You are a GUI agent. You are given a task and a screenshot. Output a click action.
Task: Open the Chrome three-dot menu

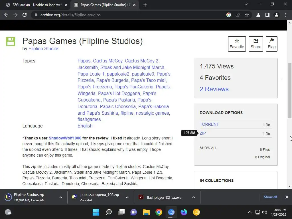tap(286, 15)
